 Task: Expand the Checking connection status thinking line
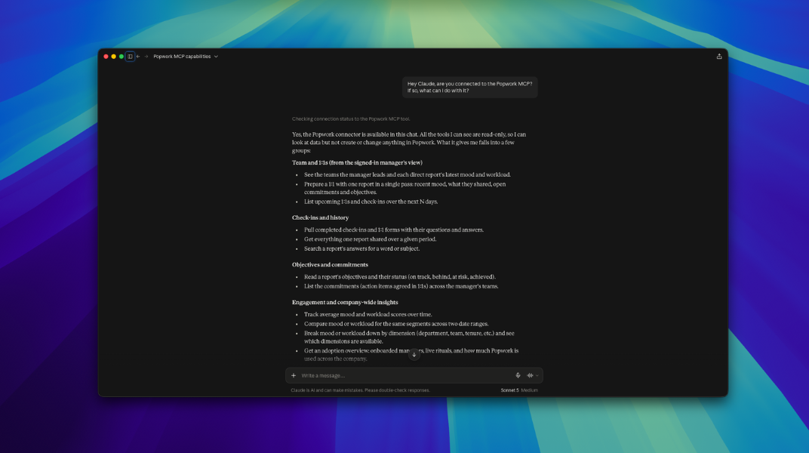pyautogui.click(x=351, y=119)
